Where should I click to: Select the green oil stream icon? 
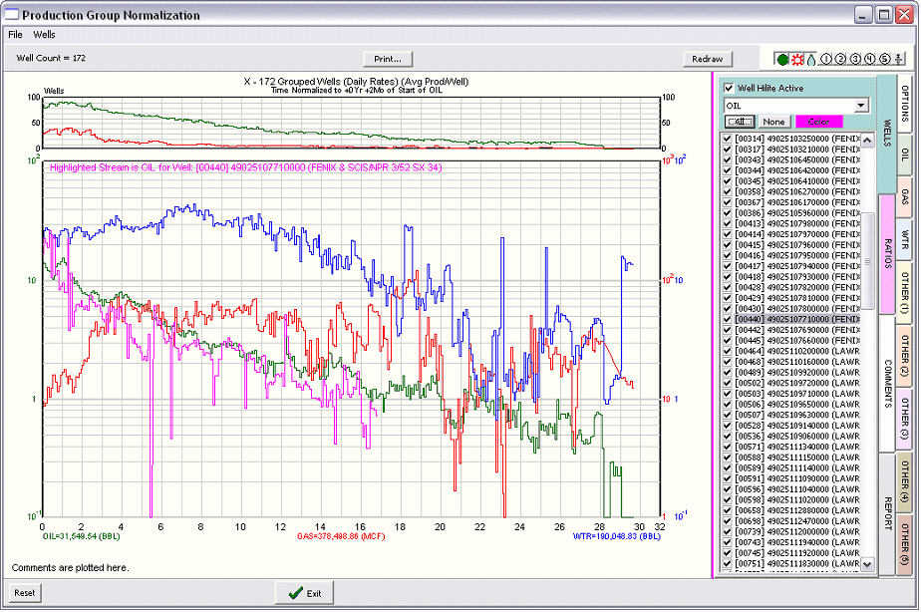point(782,59)
